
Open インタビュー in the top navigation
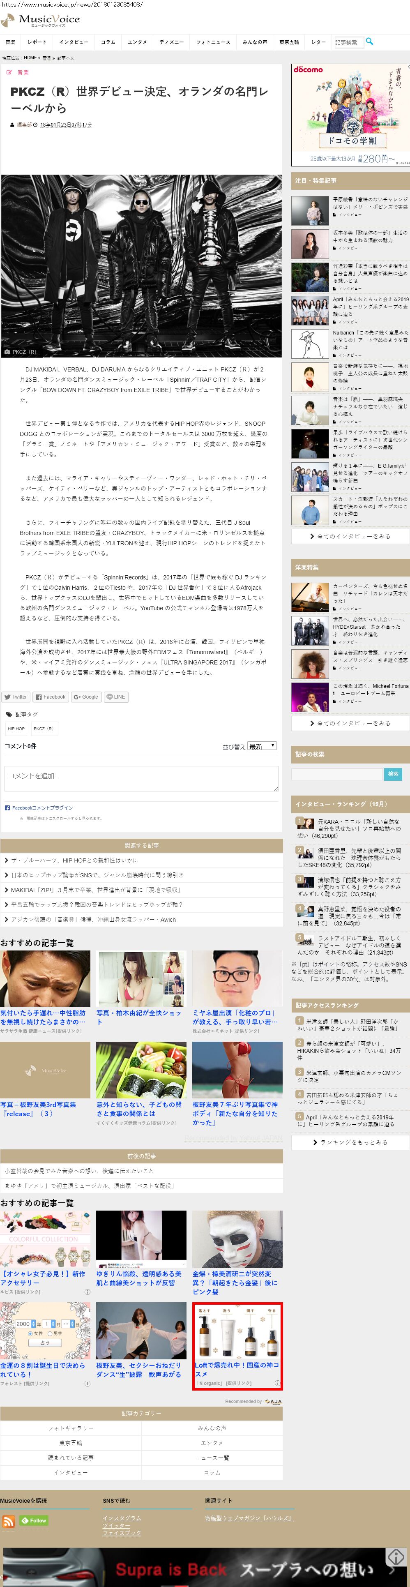pos(74,42)
